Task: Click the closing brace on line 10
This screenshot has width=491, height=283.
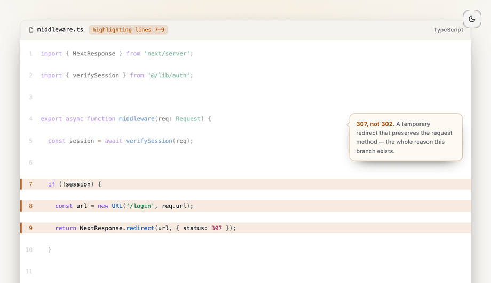Action: point(50,249)
